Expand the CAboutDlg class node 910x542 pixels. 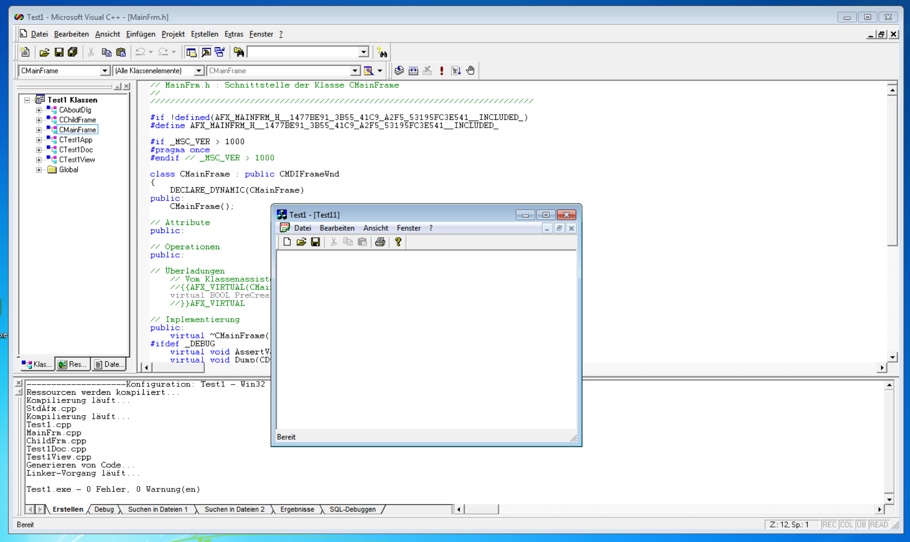click(x=39, y=110)
